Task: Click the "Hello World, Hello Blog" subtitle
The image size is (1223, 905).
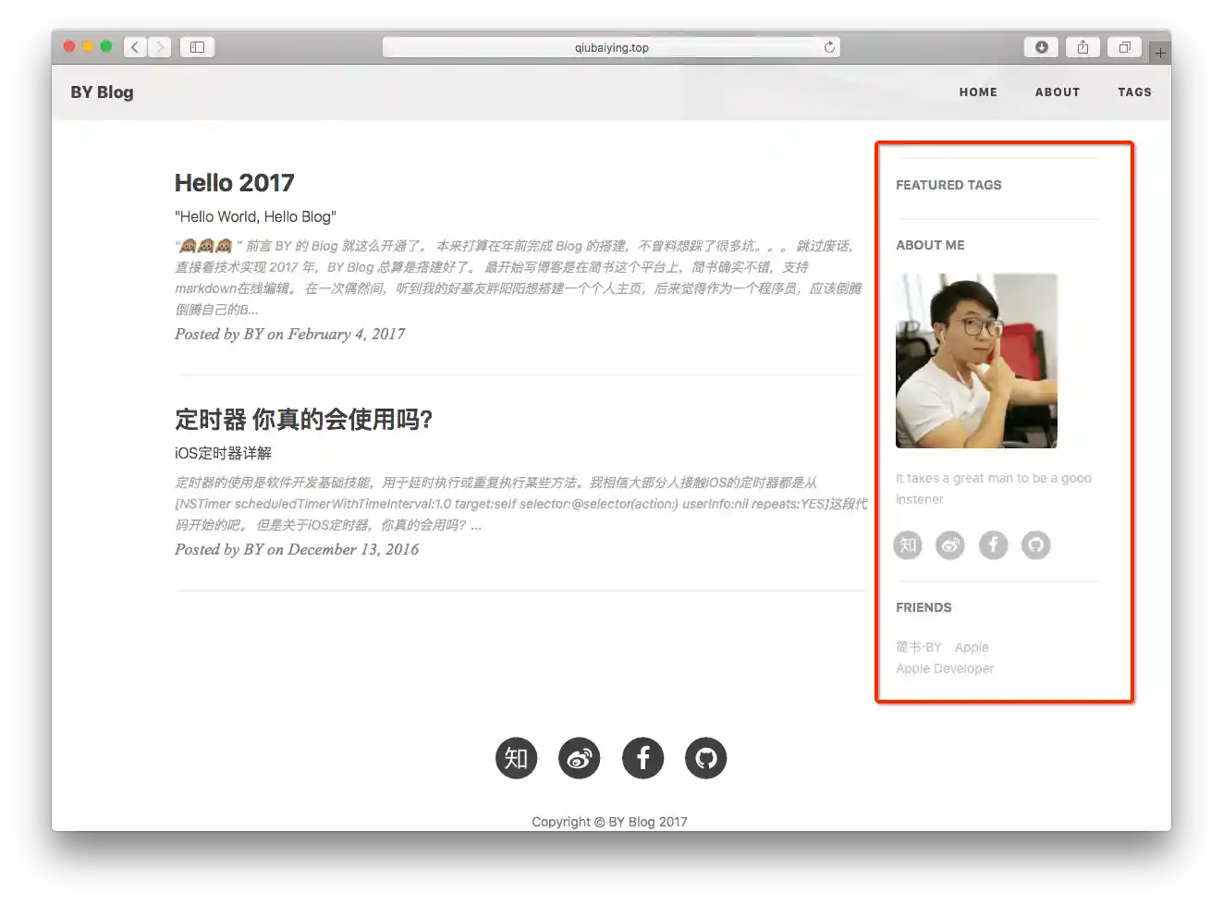Action: click(255, 216)
